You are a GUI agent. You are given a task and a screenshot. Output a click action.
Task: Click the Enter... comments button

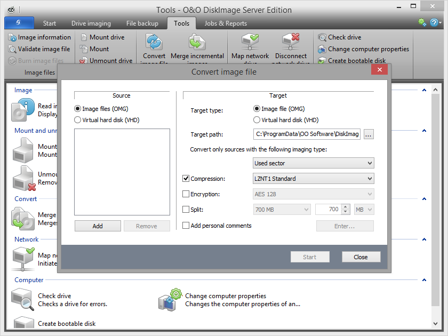click(x=345, y=226)
